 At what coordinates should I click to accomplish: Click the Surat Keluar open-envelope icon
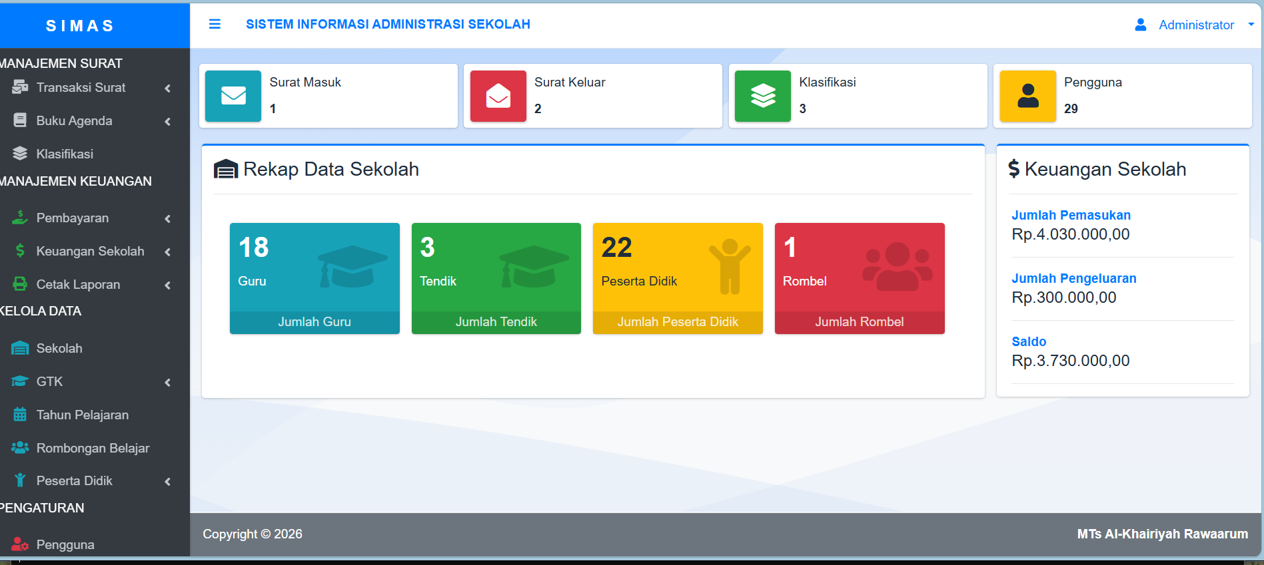click(498, 96)
